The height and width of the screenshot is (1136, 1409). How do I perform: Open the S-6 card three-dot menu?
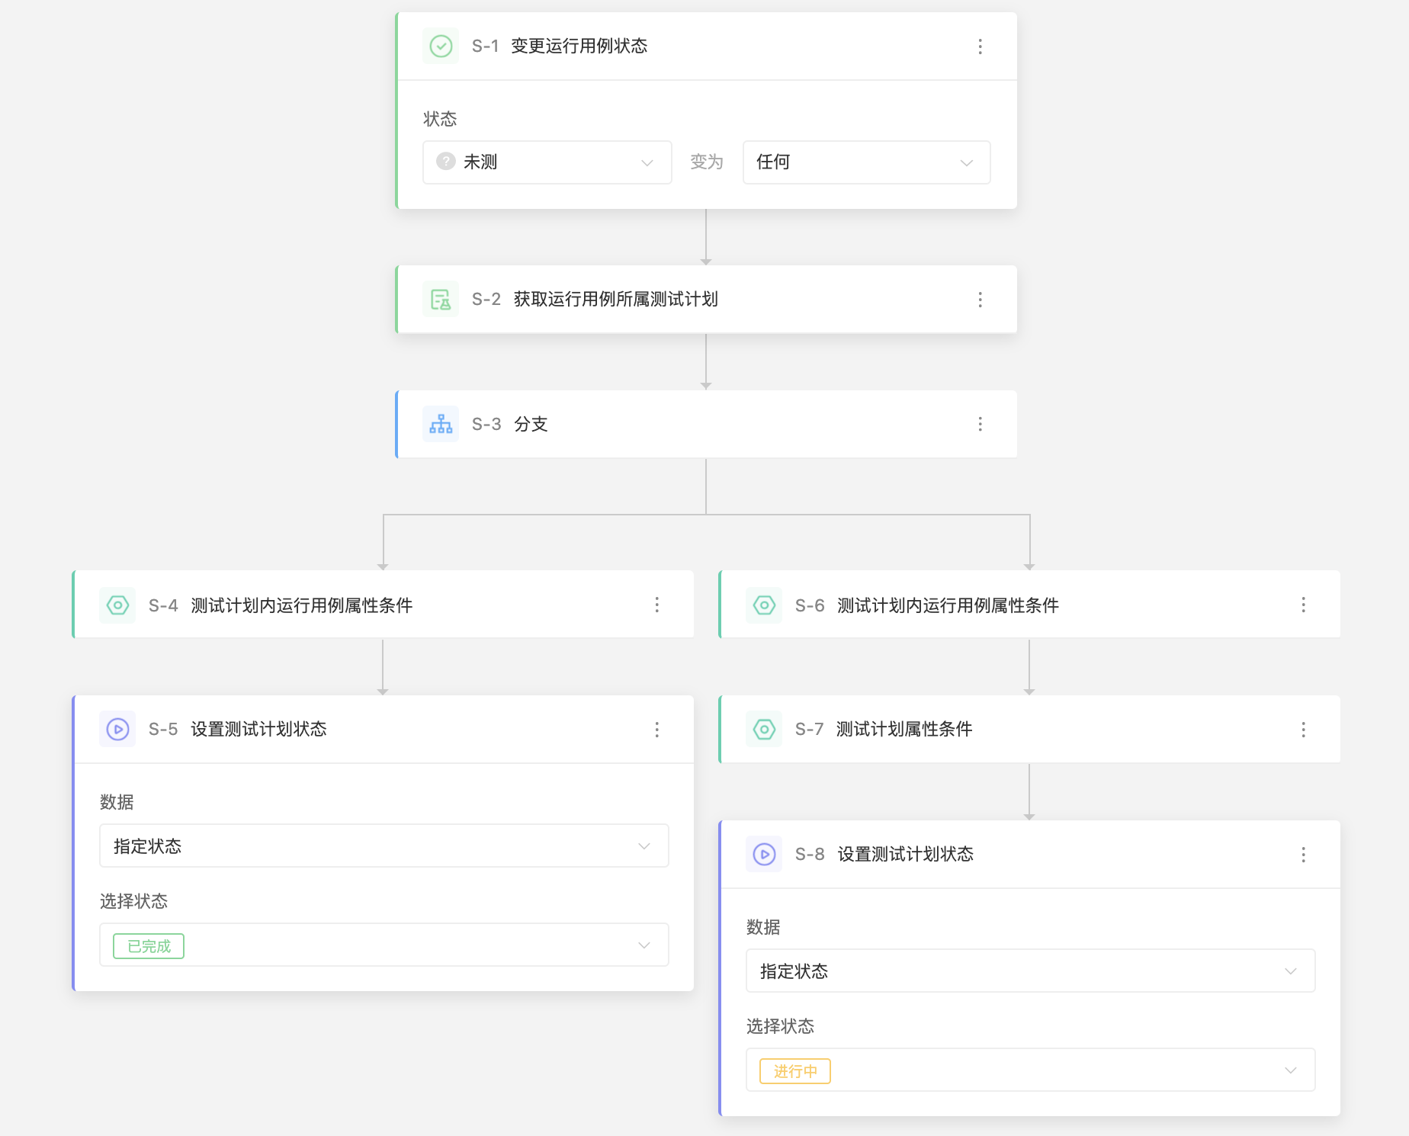point(1303,605)
